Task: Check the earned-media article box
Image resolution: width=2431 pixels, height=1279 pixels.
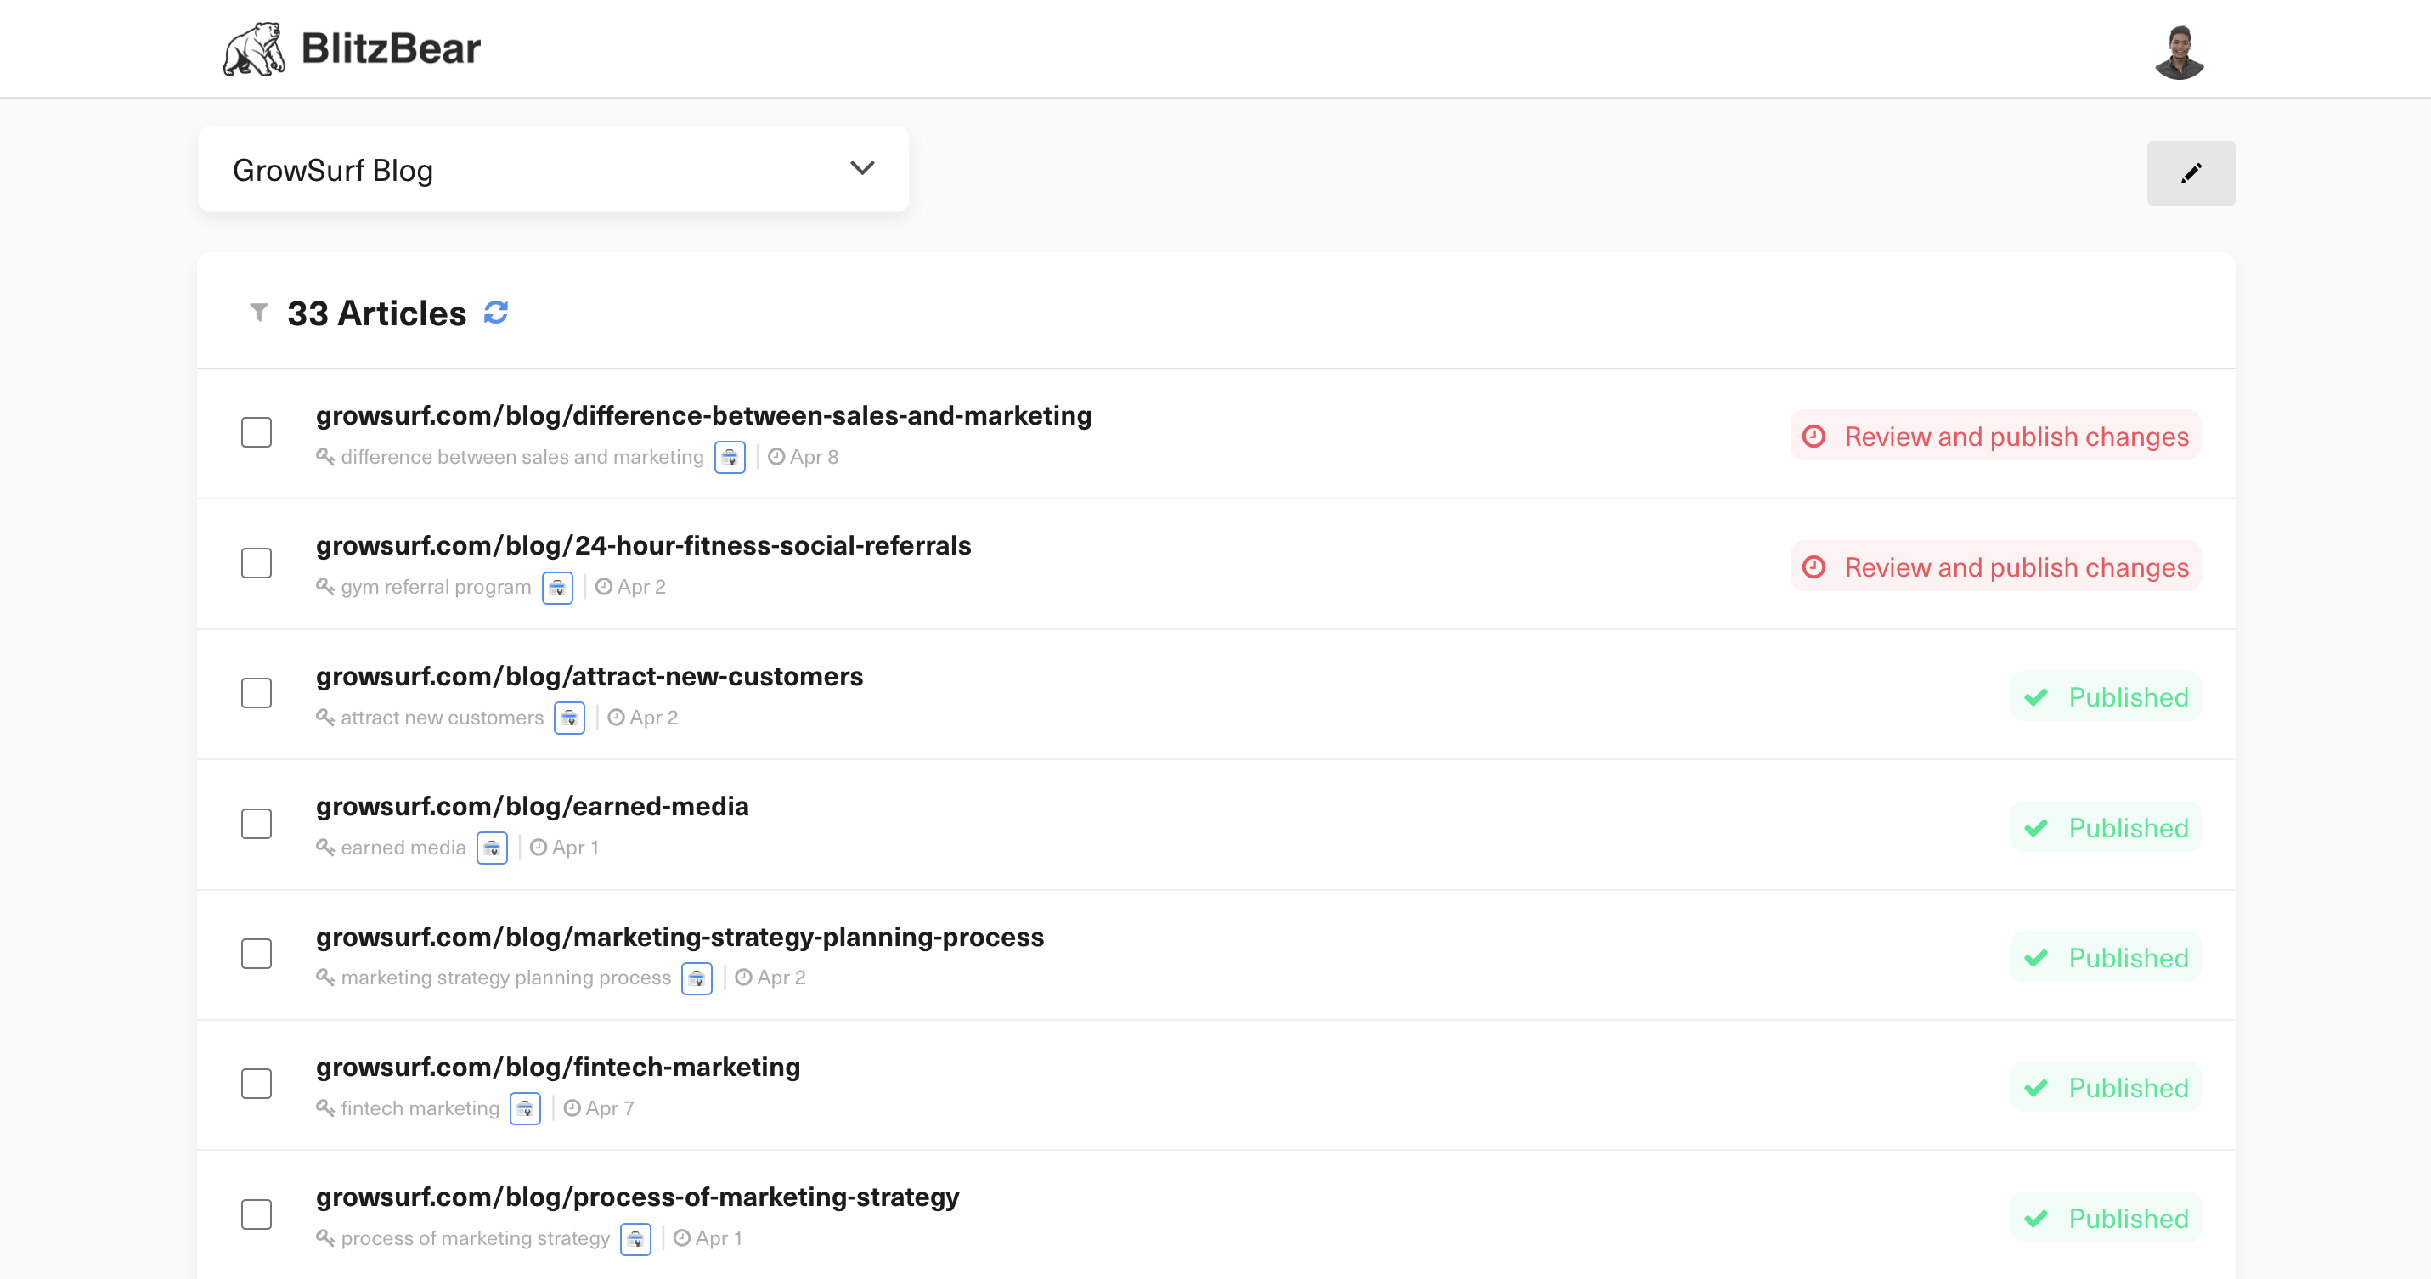Action: 257,824
